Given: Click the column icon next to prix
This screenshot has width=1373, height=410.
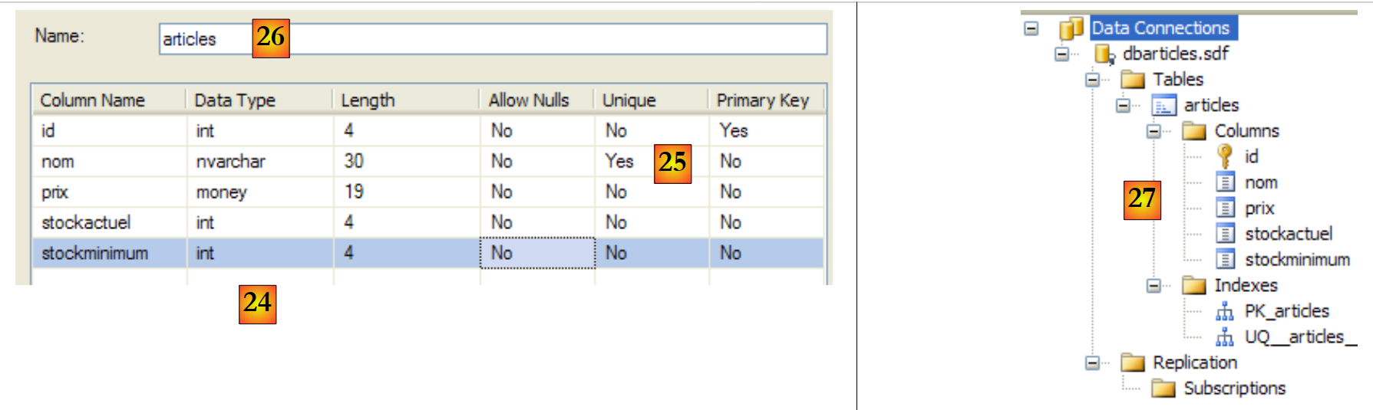Looking at the screenshot, I should point(1226,208).
